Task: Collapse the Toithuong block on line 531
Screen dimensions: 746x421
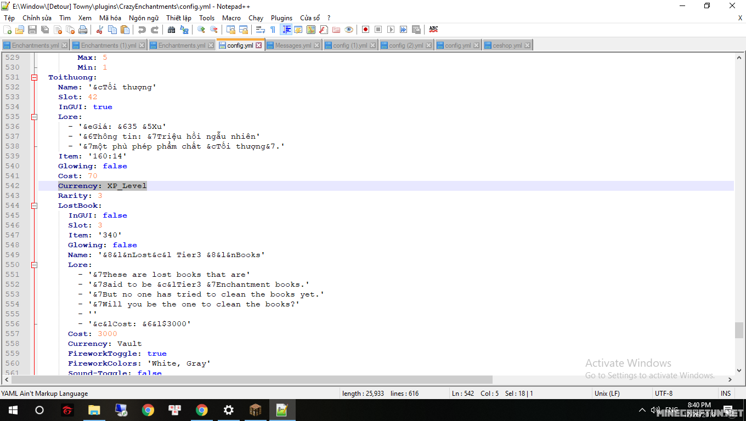Action: (x=34, y=77)
